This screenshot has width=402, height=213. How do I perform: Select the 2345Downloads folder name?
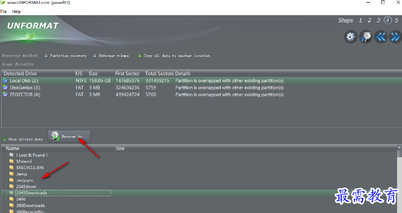click(x=31, y=193)
